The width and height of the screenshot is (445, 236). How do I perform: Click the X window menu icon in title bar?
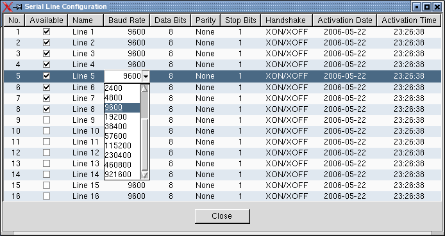click(x=8, y=7)
